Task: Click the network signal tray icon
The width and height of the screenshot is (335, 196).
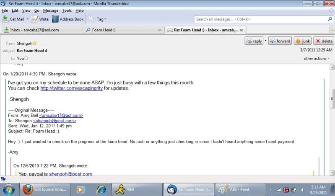Action: [278, 190]
